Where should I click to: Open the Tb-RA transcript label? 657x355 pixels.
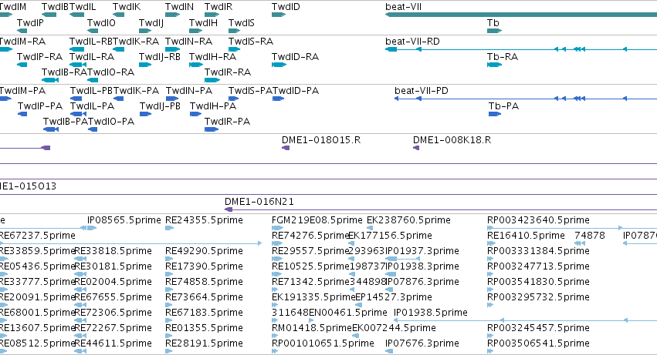(x=503, y=56)
